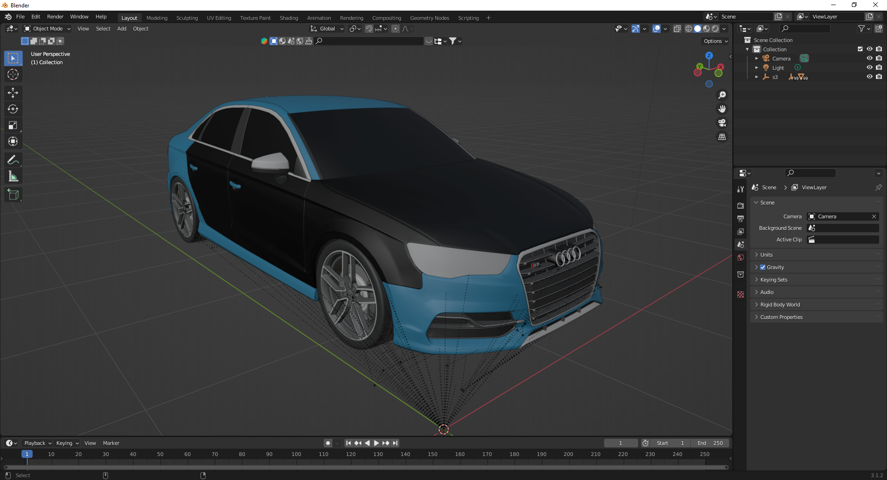Select the Move tool
The height and width of the screenshot is (480, 887).
click(x=13, y=93)
